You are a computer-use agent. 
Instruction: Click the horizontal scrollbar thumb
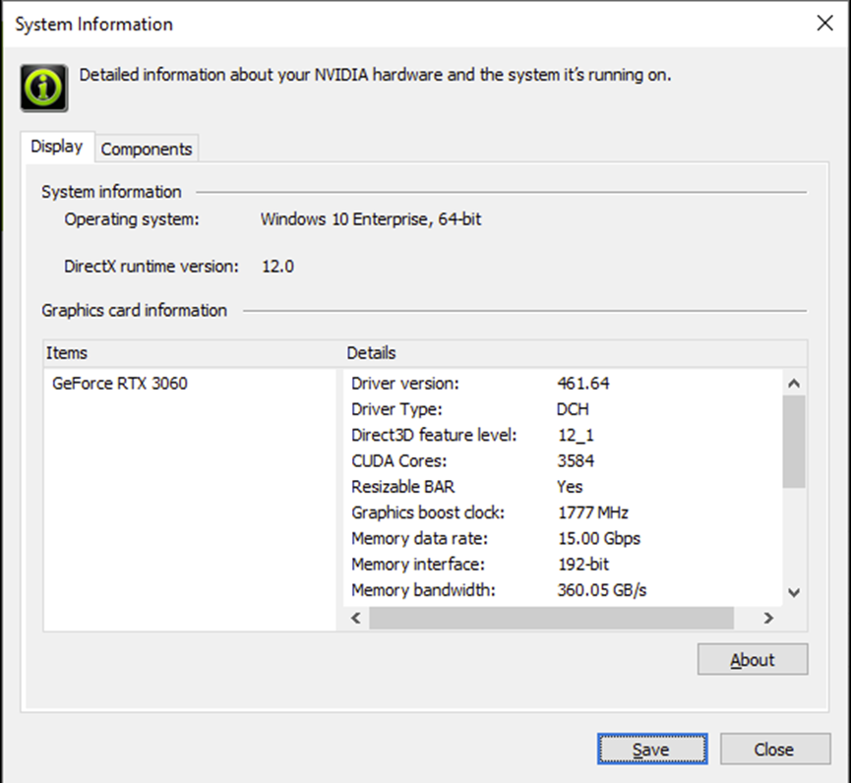[551, 618]
